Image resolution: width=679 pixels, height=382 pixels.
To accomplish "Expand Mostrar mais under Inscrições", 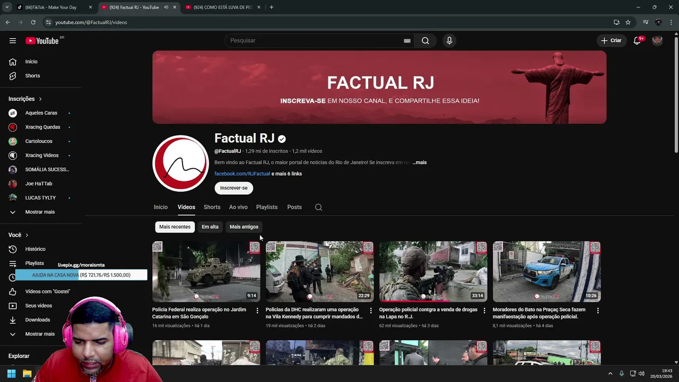I will (40, 212).
